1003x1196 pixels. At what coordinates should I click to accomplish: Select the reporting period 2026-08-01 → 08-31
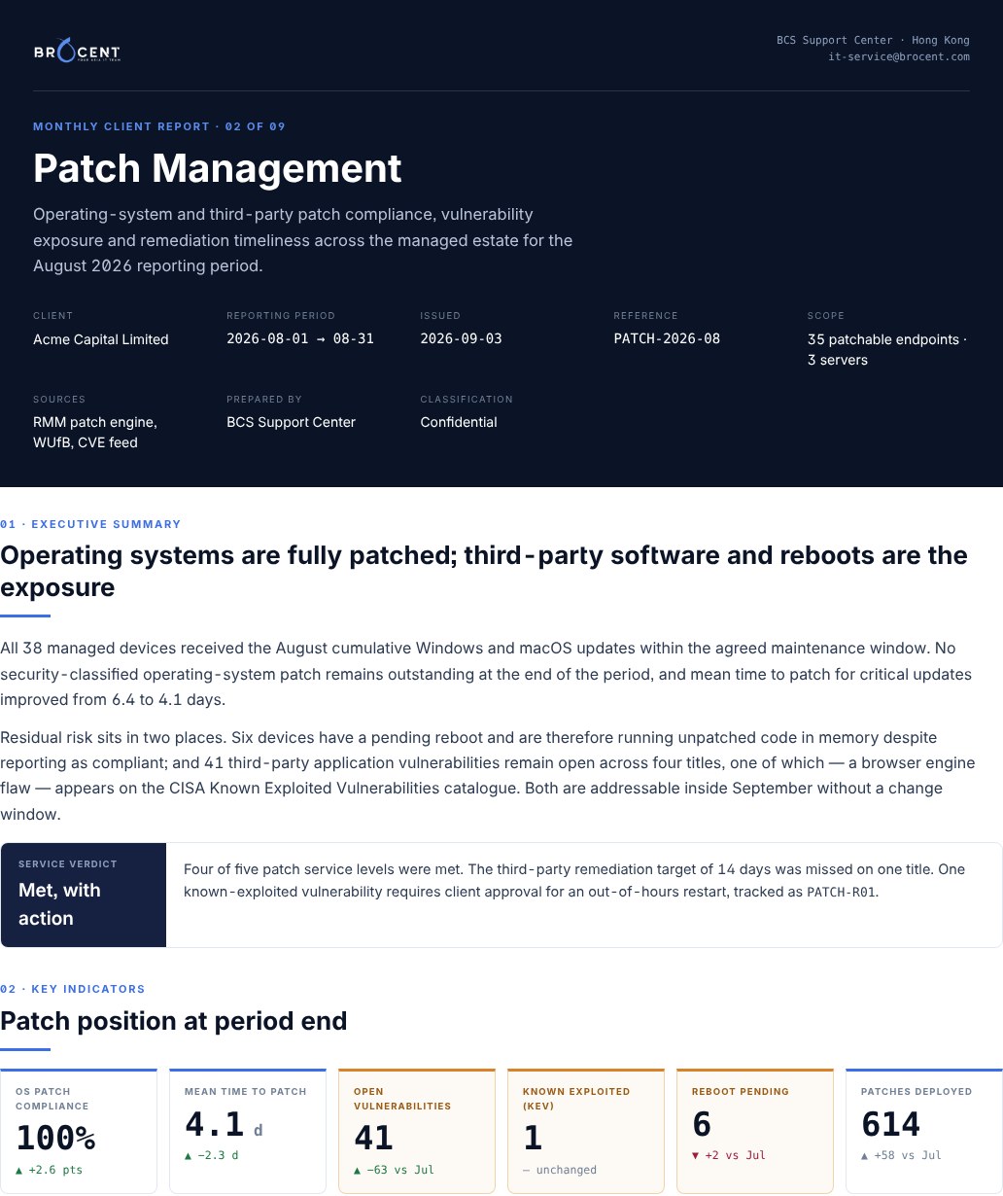(x=300, y=339)
